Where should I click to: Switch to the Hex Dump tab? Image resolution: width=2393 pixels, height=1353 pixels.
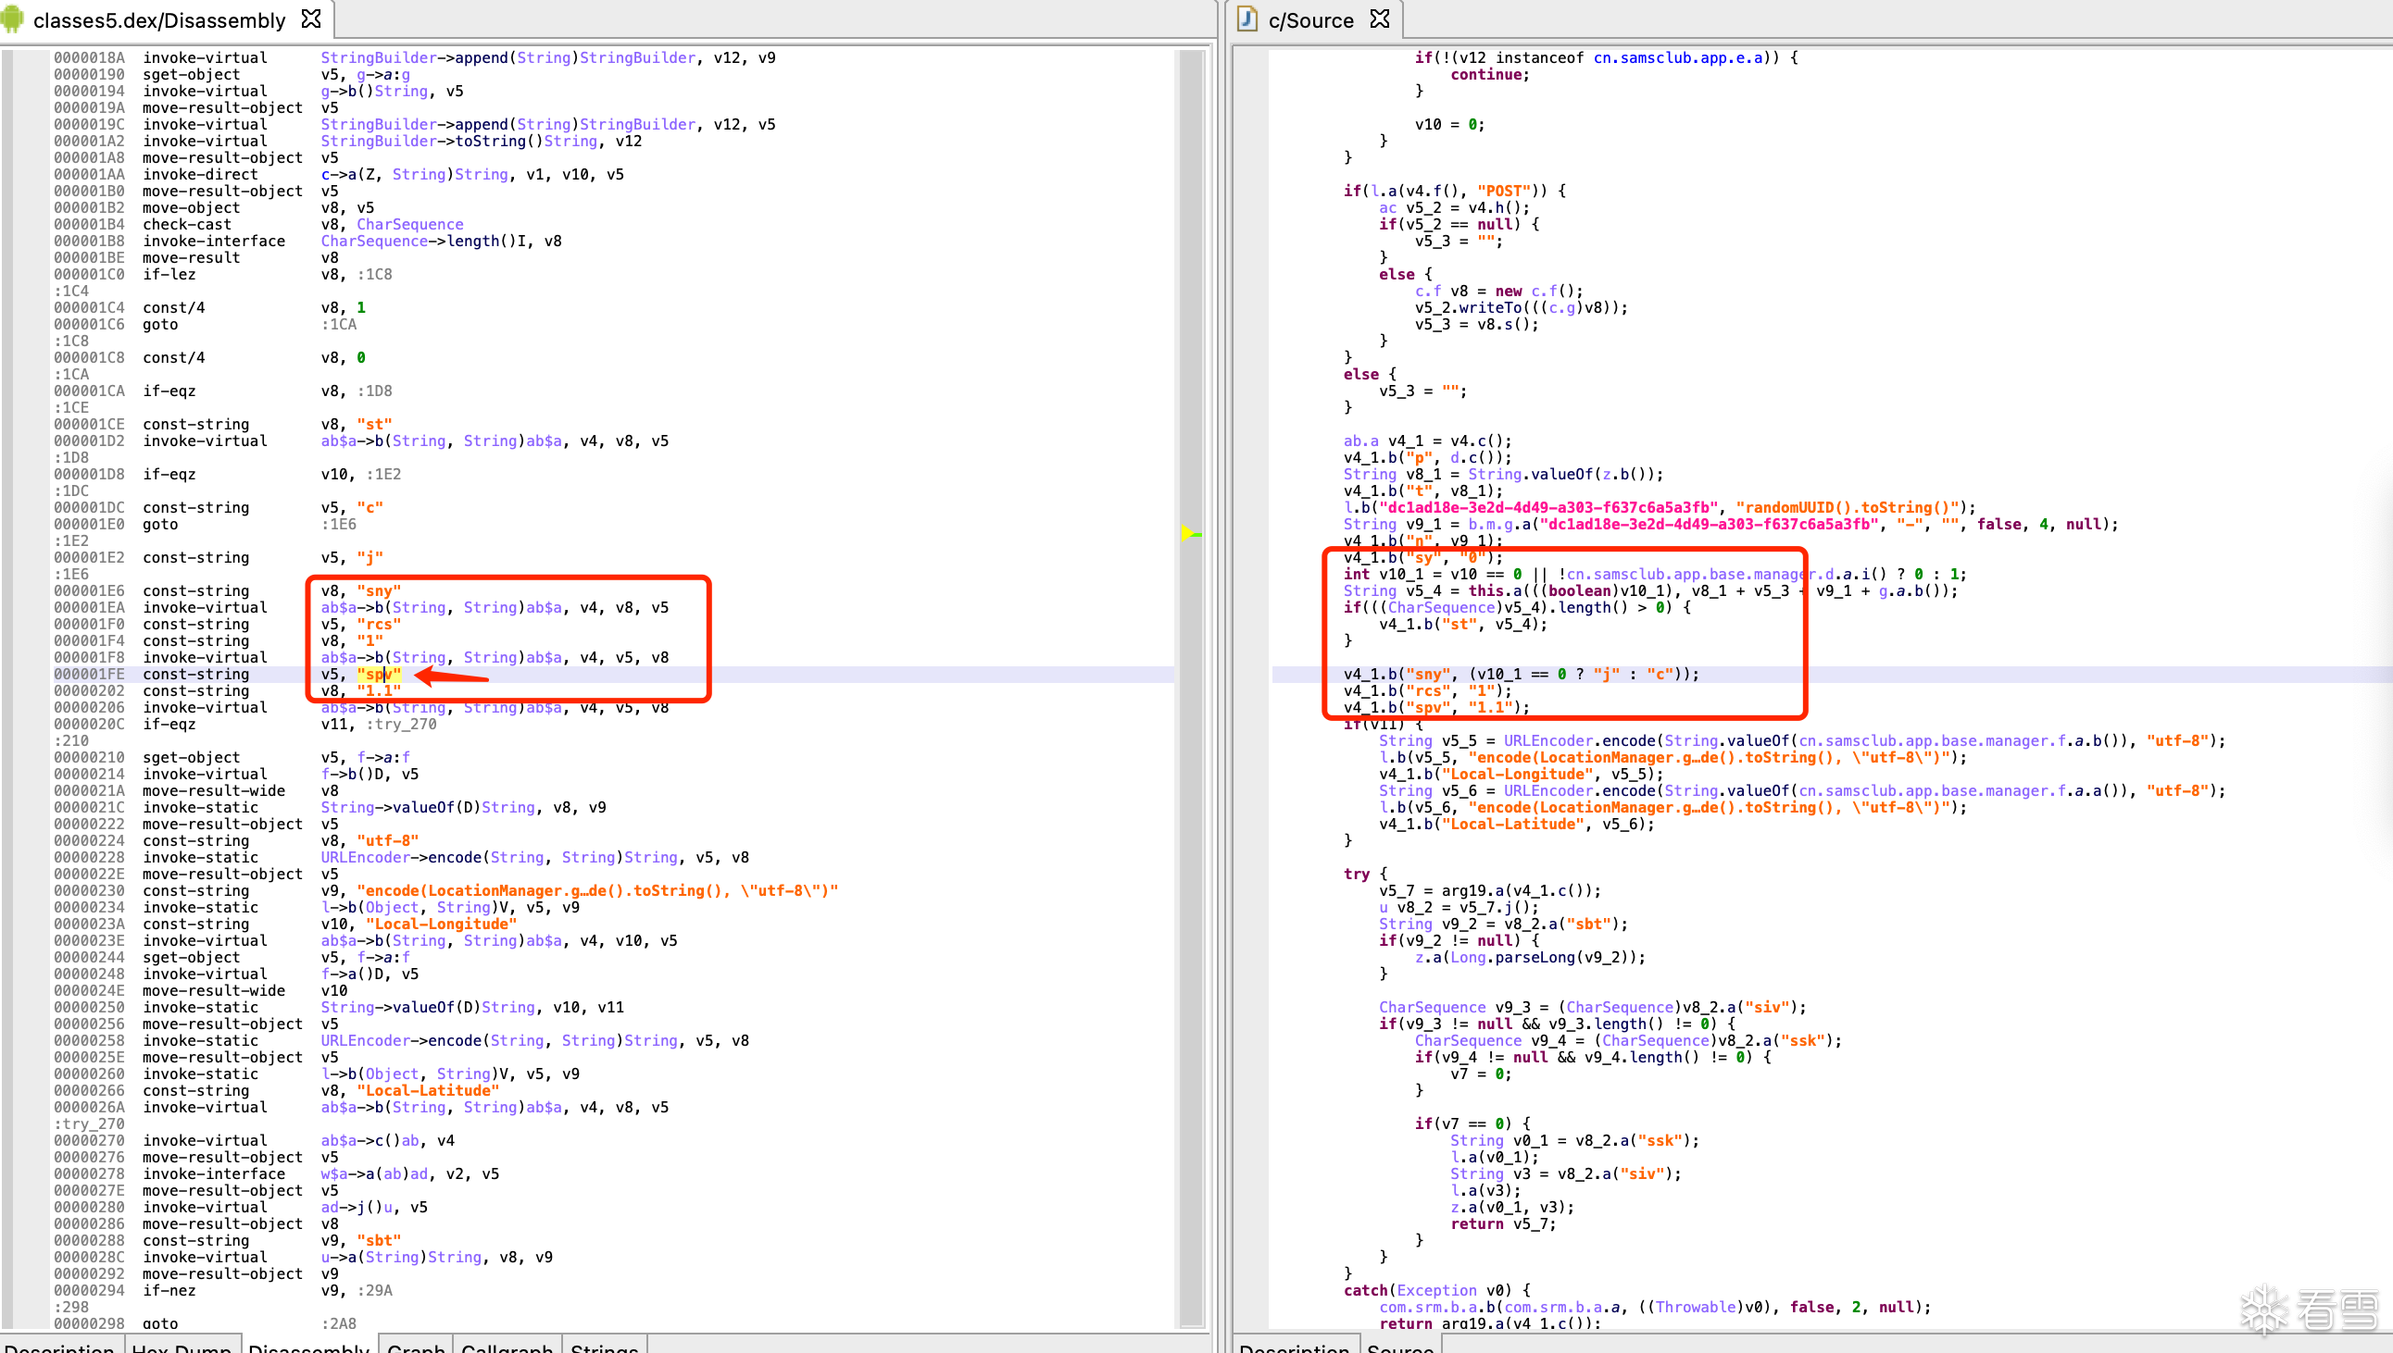(x=182, y=1347)
